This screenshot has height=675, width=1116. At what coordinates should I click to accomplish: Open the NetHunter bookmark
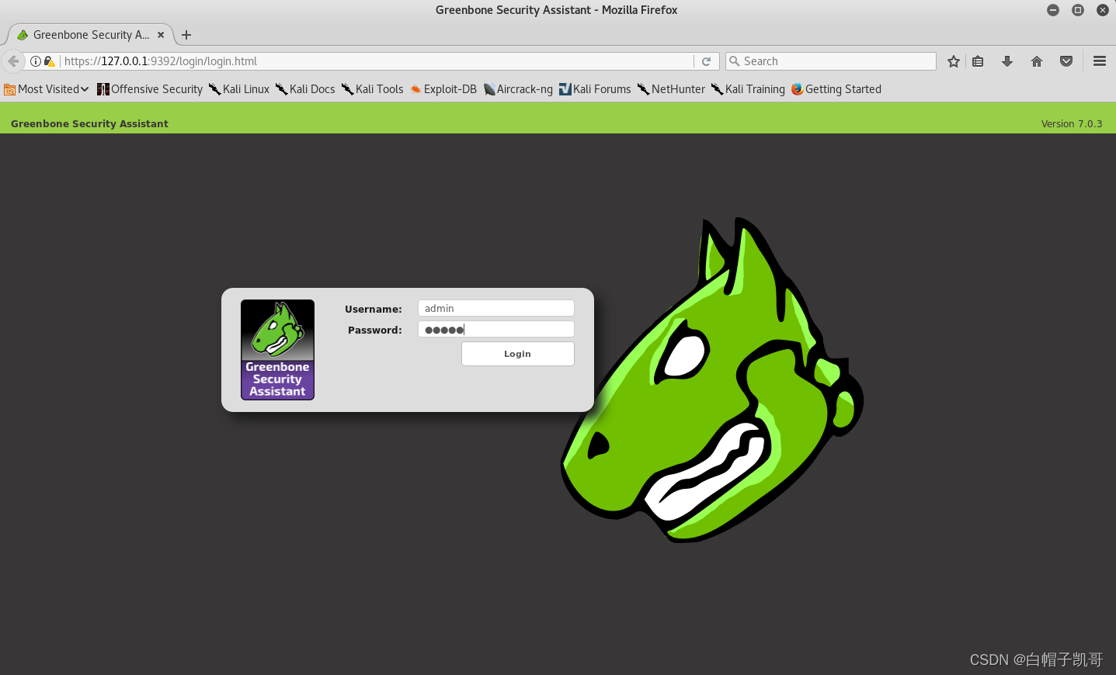pyautogui.click(x=672, y=89)
